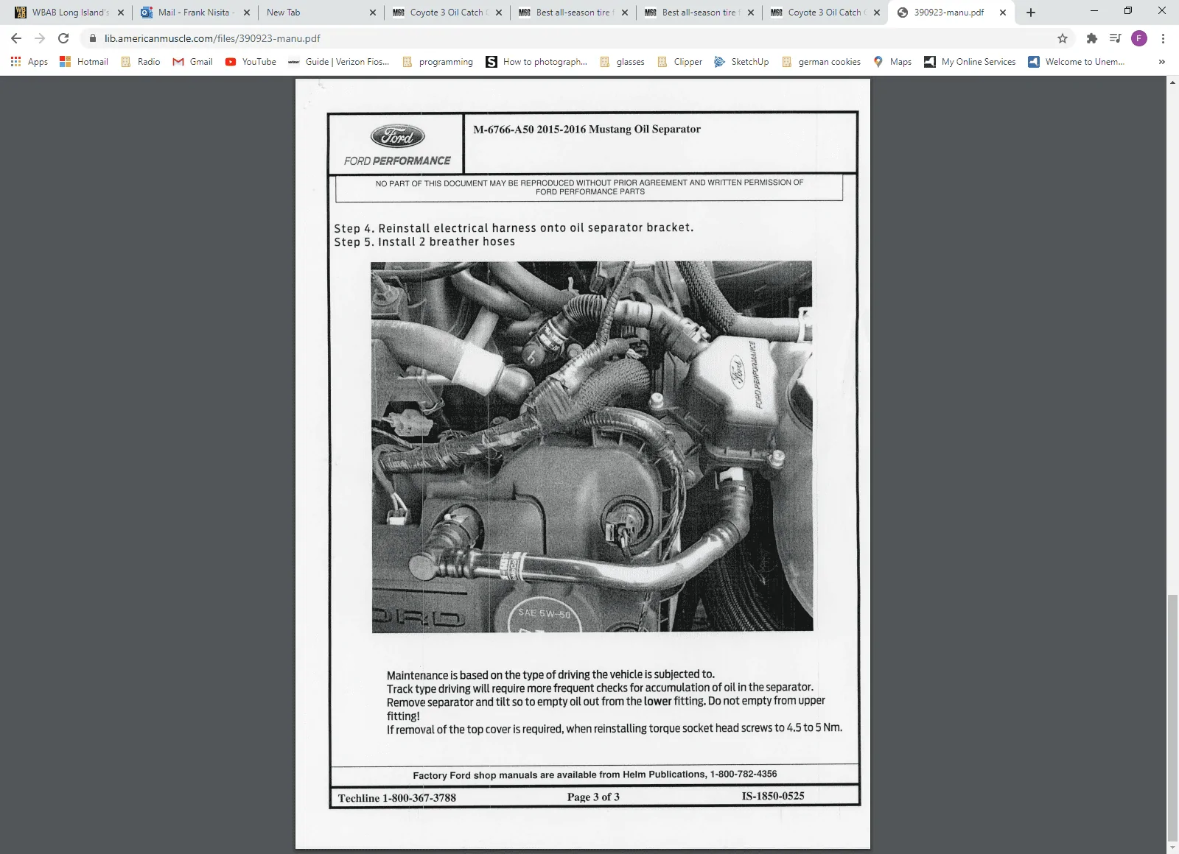Open the Welcome to Unem... bookmark
The height and width of the screenshot is (854, 1179).
point(1077,62)
